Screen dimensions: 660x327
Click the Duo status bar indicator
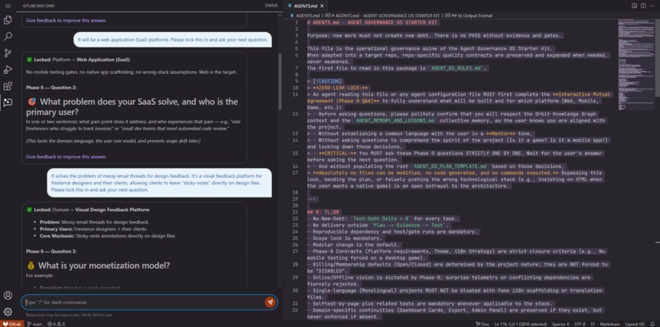pos(481,324)
